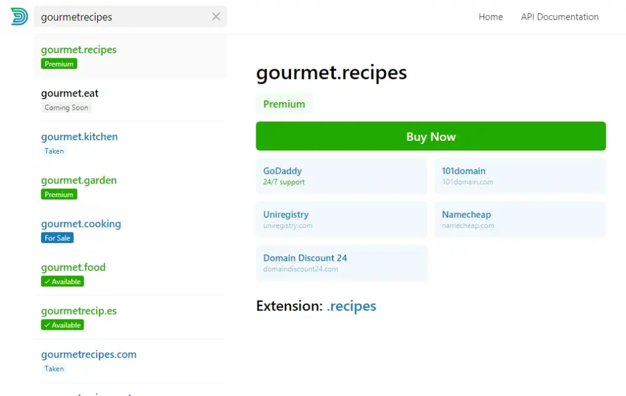Click Premium badge under gourmet.garden
Image resolution: width=626 pixels, height=396 pixels.
click(59, 195)
